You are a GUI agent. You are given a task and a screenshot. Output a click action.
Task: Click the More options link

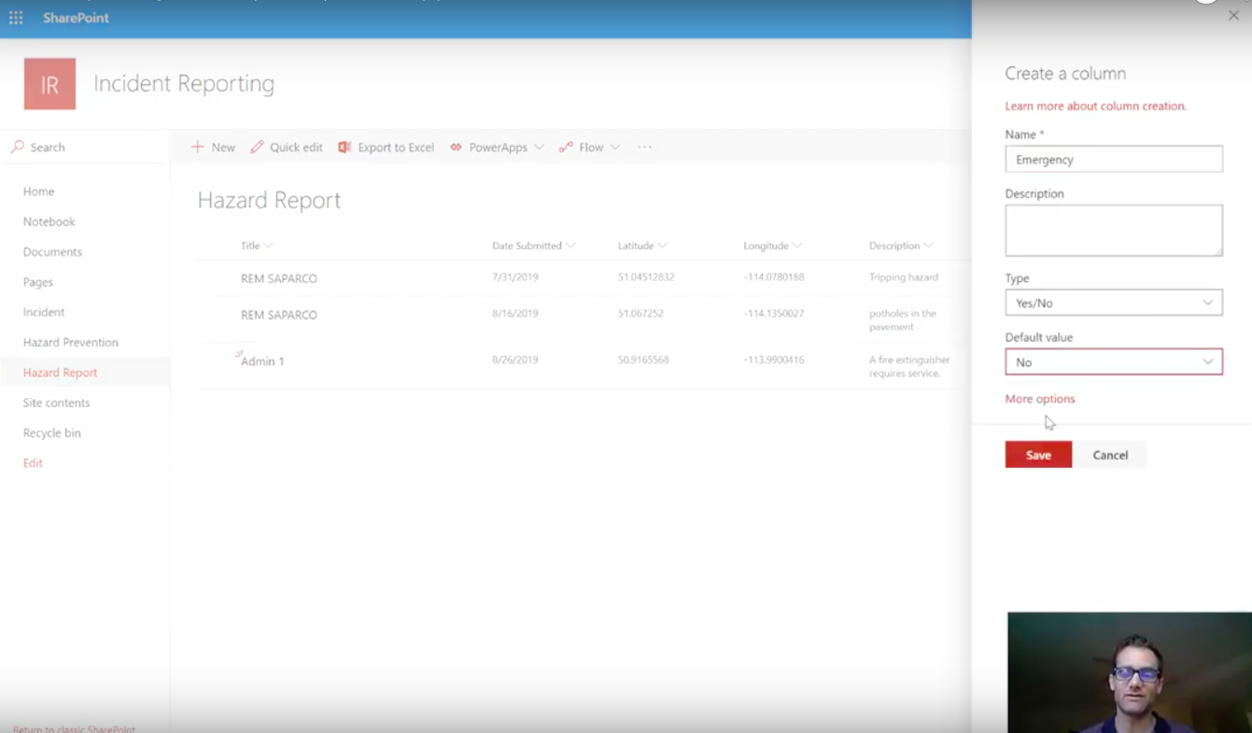pos(1040,399)
